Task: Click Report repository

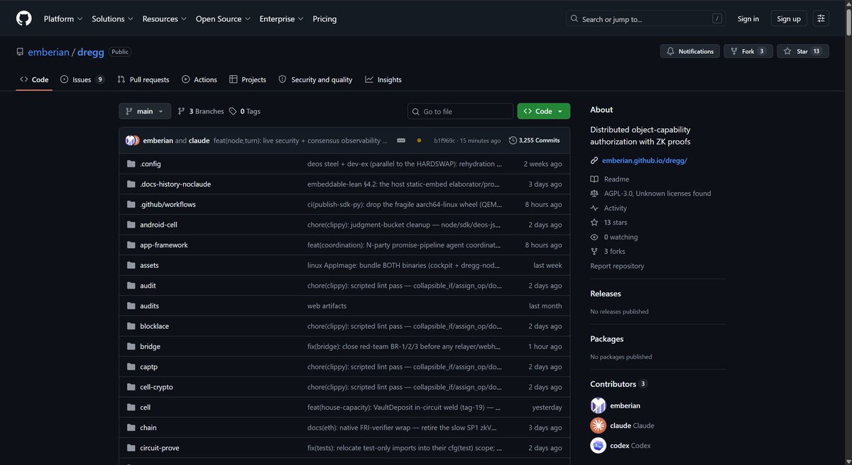Action: click(617, 267)
